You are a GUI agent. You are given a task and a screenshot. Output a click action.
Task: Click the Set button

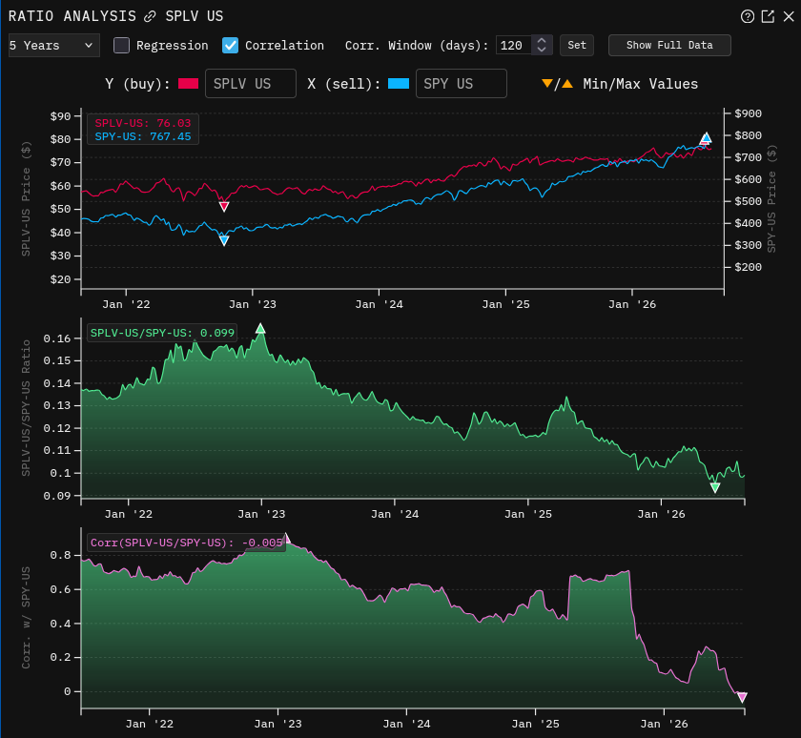point(577,46)
